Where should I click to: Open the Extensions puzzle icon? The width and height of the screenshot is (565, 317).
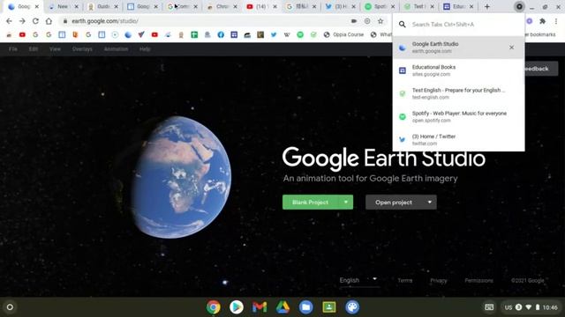[542, 21]
